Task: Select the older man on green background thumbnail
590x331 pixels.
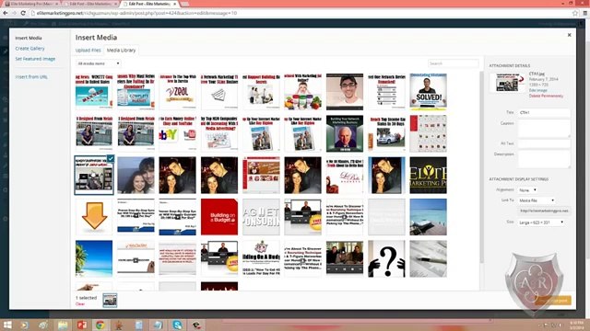Action: [x=345, y=133]
